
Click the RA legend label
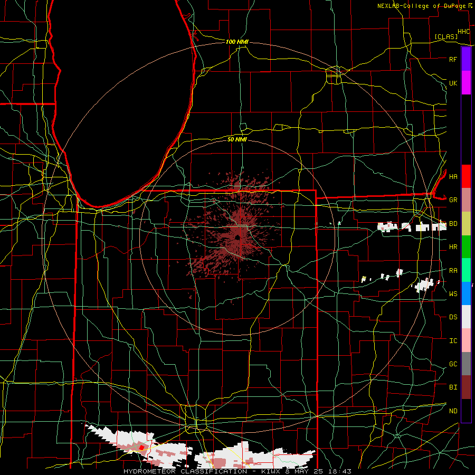[x=453, y=271]
